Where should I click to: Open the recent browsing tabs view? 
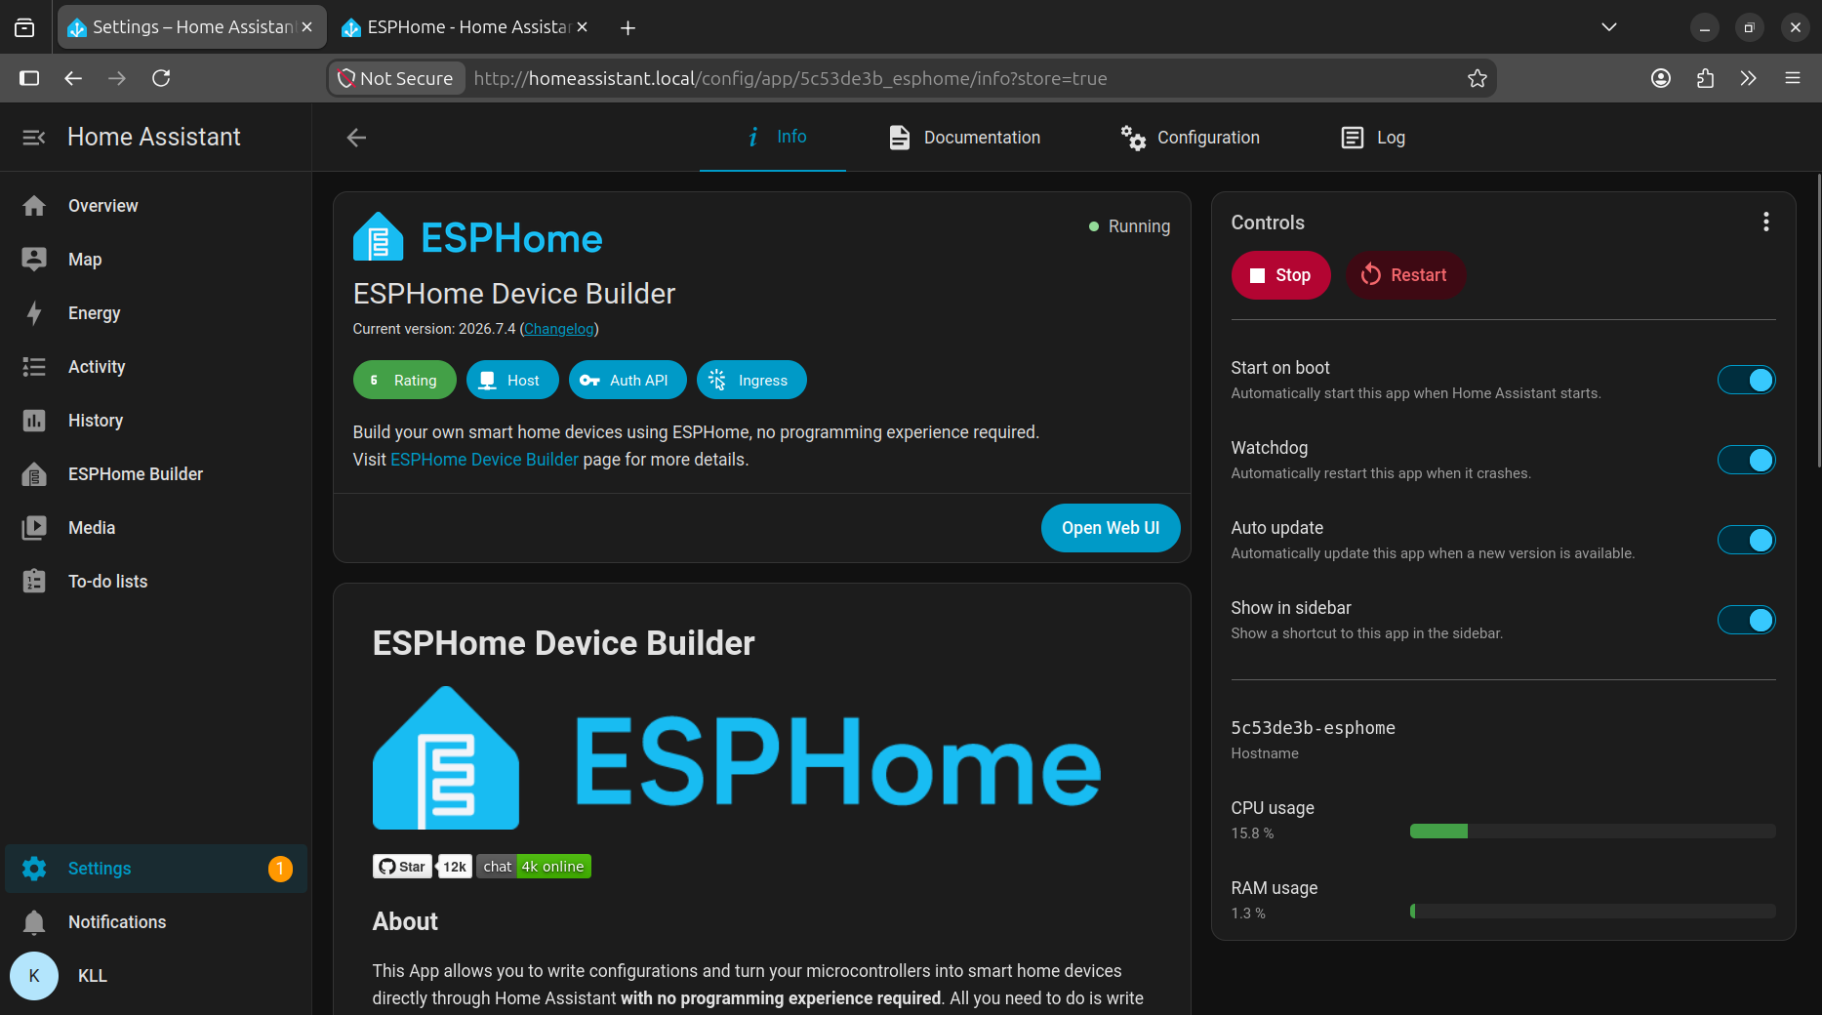24,27
